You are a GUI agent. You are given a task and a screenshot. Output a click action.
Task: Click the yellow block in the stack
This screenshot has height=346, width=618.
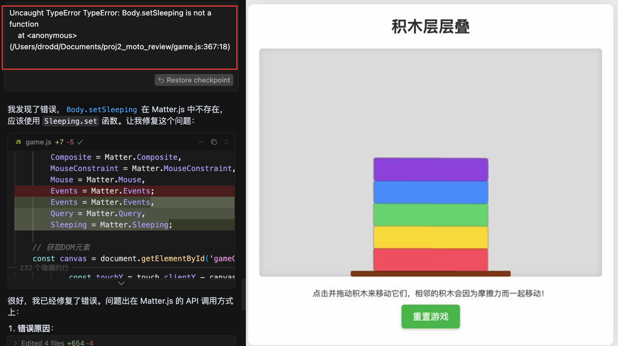[x=430, y=237]
